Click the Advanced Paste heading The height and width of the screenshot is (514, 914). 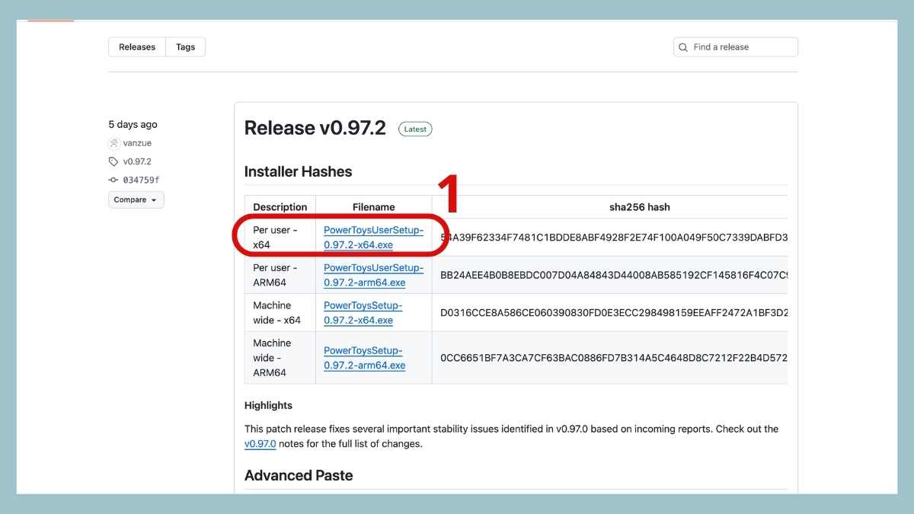[299, 476]
